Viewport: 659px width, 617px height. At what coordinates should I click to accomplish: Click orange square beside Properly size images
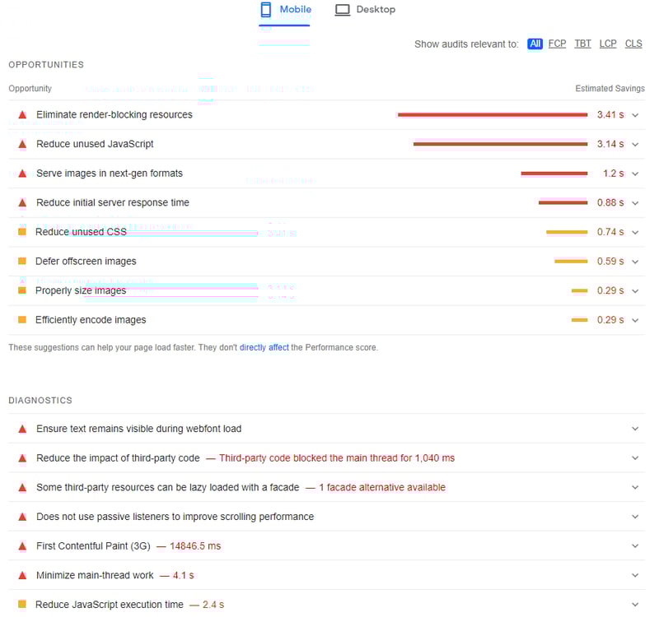(x=22, y=290)
